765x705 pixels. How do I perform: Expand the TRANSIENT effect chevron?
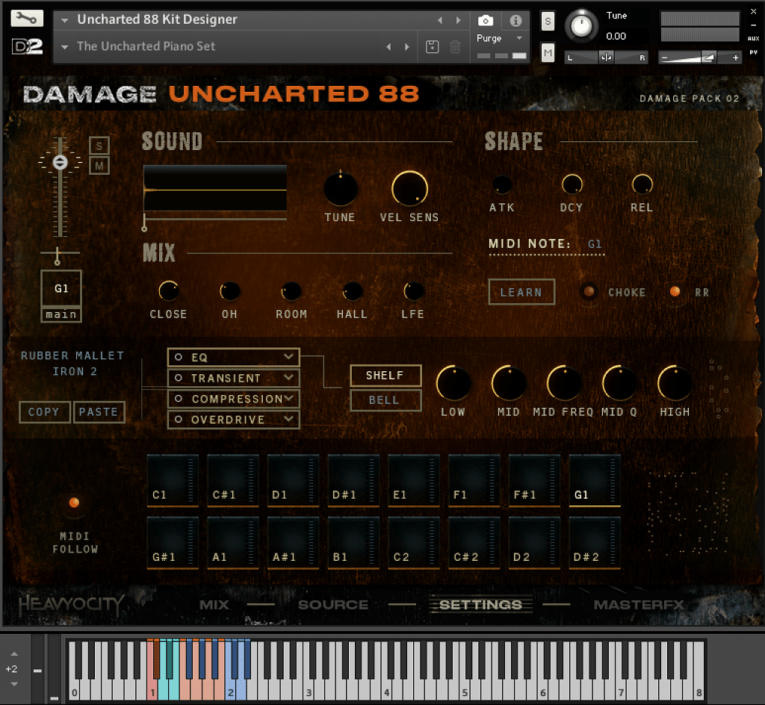click(289, 377)
